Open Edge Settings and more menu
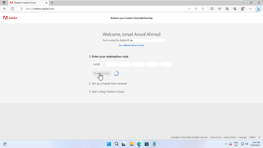263x148 pixels. [x=250, y=9]
